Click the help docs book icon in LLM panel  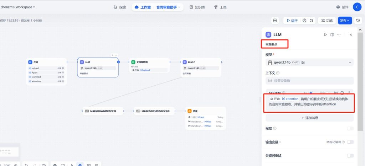click(332, 35)
